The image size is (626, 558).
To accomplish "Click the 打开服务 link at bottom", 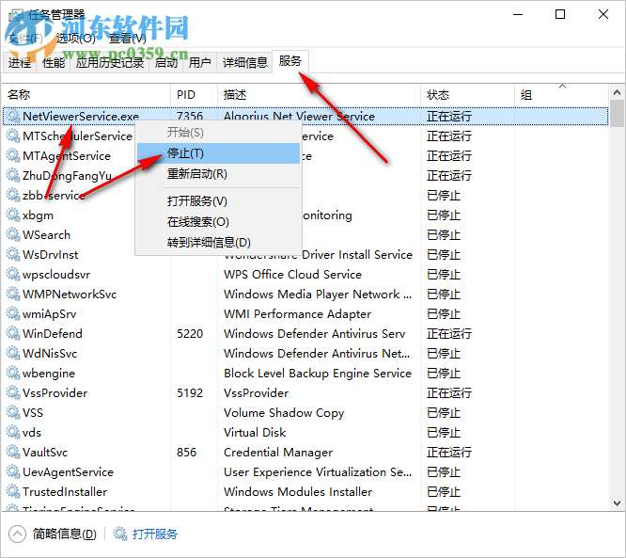I will click(x=155, y=534).
